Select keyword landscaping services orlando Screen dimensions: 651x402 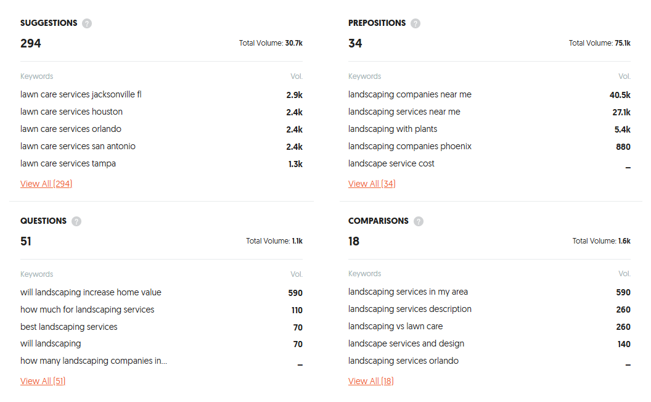(x=403, y=361)
